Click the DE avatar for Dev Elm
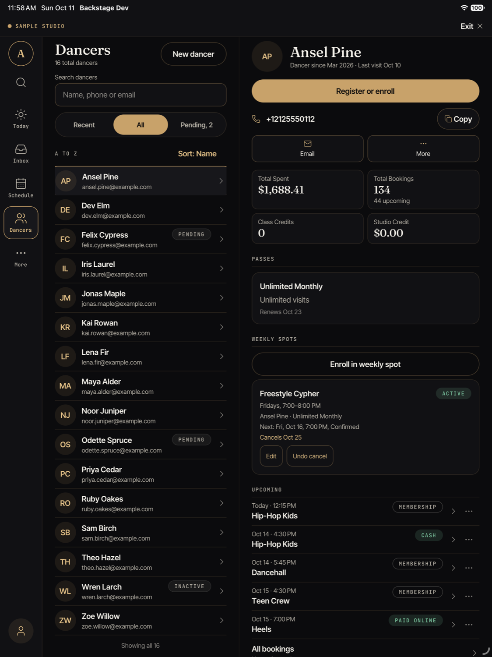Image resolution: width=492 pixels, height=657 pixels. (x=65, y=210)
